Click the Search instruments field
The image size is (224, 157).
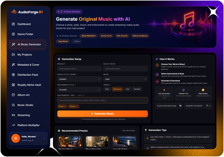click(102, 100)
